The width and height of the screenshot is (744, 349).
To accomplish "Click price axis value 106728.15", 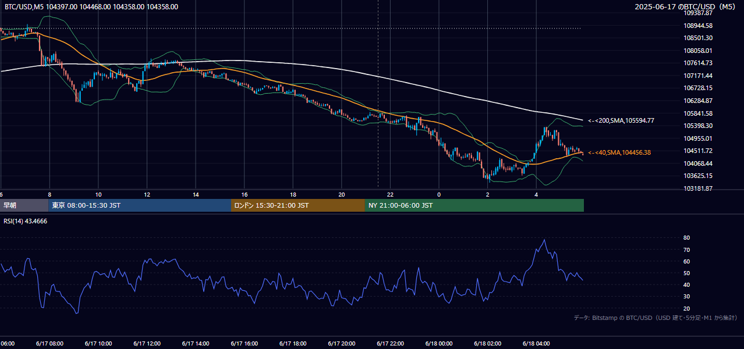I will (x=699, y=88).
